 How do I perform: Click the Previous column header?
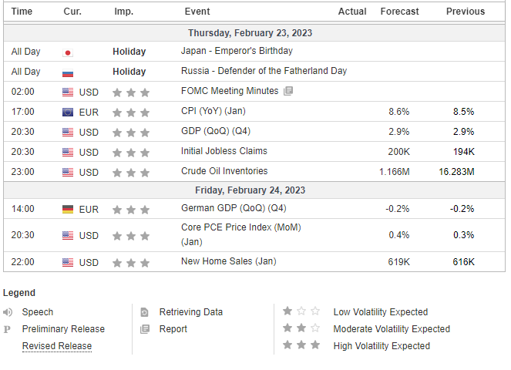pyautogui.click(x=466, y=12)
